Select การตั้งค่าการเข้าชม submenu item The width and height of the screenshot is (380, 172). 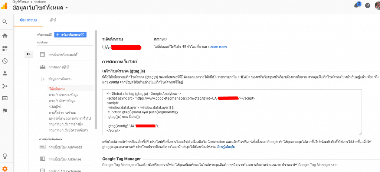(62, 113)
